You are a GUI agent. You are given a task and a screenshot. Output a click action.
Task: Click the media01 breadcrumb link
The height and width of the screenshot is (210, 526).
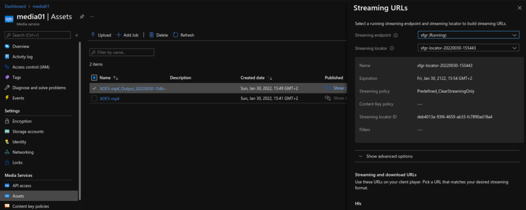(x=41, y=6)
